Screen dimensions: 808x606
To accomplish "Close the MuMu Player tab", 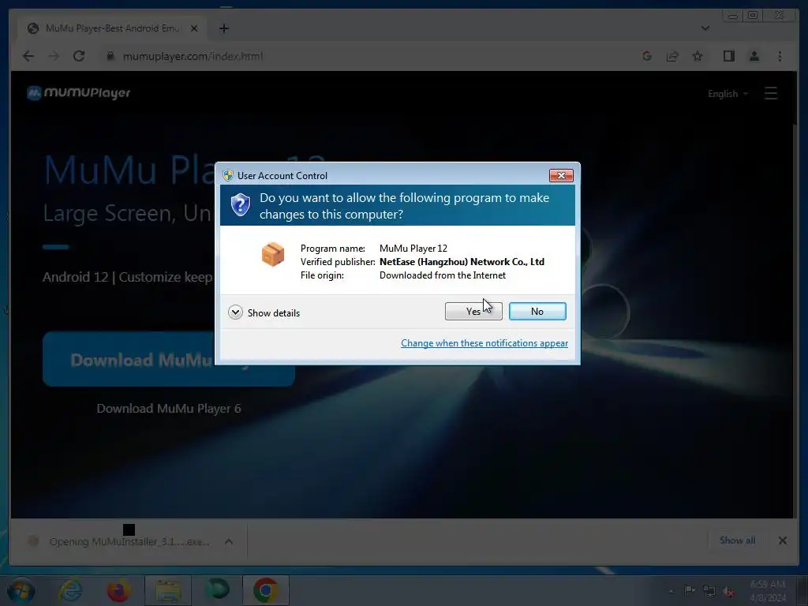I will pyautogui.click(x=194, y=28).
